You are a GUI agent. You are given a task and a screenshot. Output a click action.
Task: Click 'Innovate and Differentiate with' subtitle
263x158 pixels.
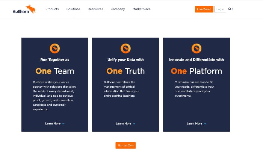coord(196,60)
